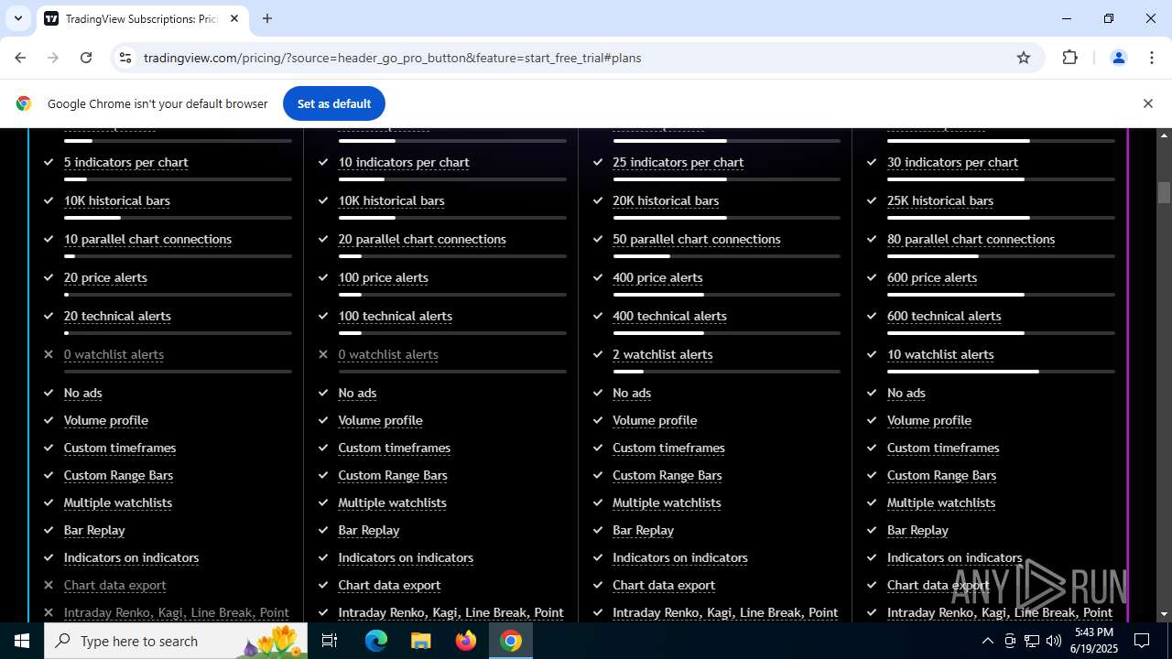Open File Explorer from the taskbar
Image resolution: width=1172 pixels, height=659 pixels.
(x=420, y=641)
